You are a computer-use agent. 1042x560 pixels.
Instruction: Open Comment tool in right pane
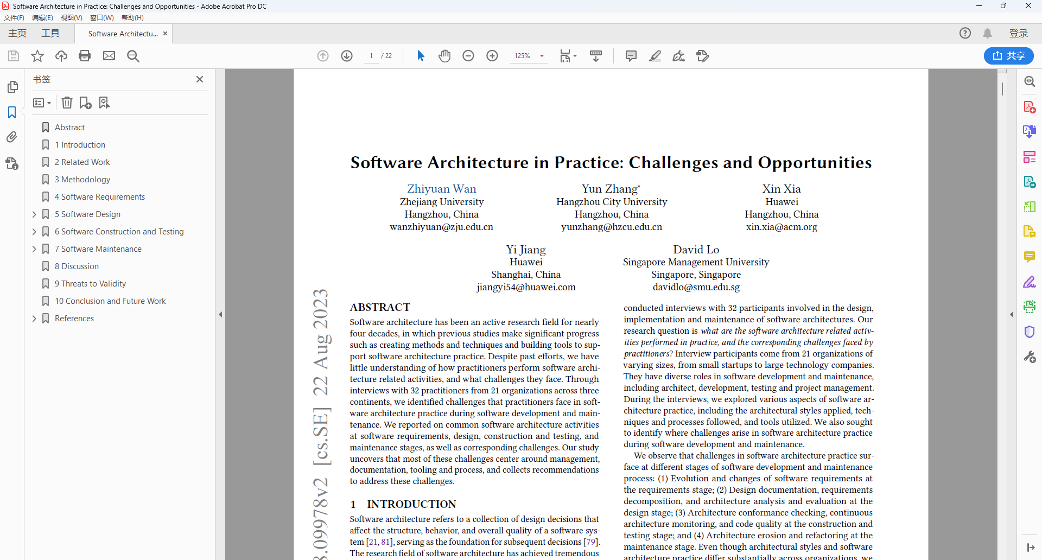1030,257
